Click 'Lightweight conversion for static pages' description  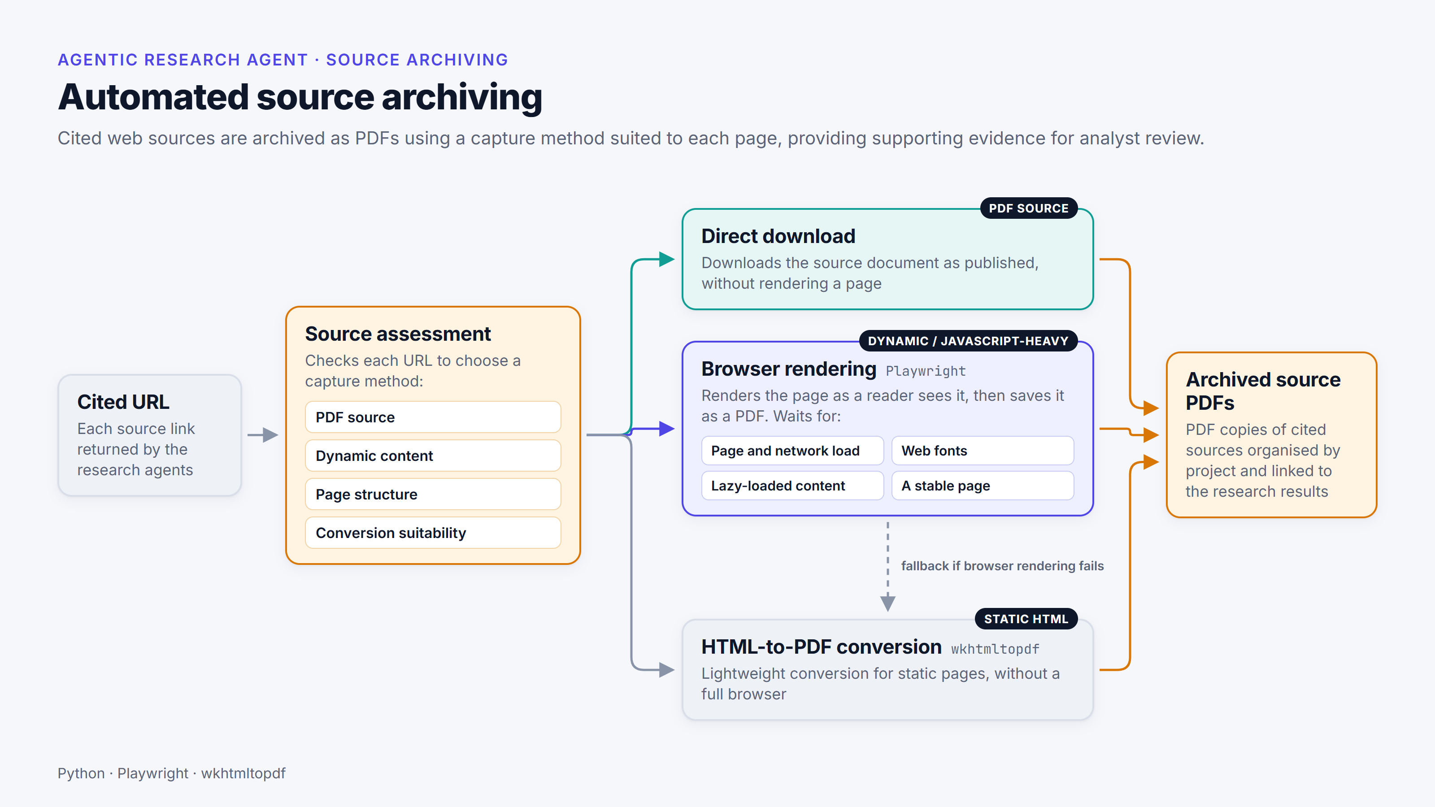click(880, 683)
